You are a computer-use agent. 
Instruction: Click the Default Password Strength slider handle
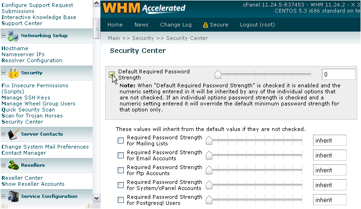click(x=218, y=74)
